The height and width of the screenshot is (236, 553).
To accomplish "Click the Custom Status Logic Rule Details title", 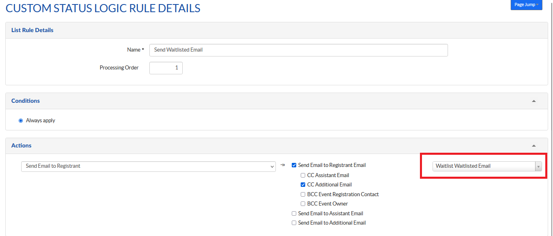I will point(103,8).
